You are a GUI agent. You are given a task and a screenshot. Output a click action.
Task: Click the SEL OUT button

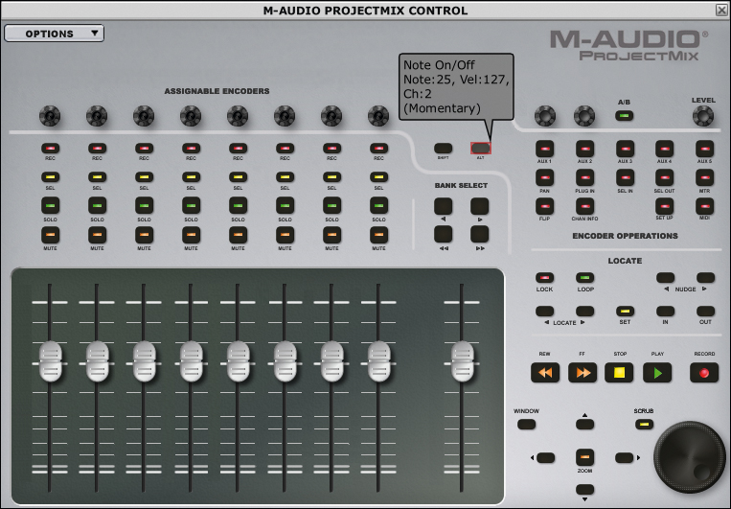(664, 177)
